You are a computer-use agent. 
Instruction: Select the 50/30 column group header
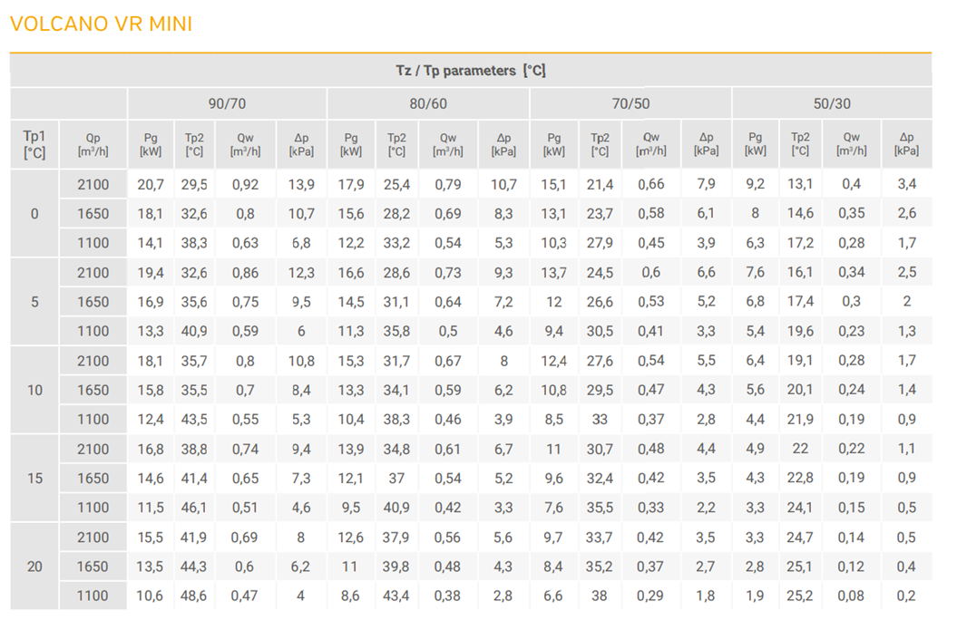(832, 103)
